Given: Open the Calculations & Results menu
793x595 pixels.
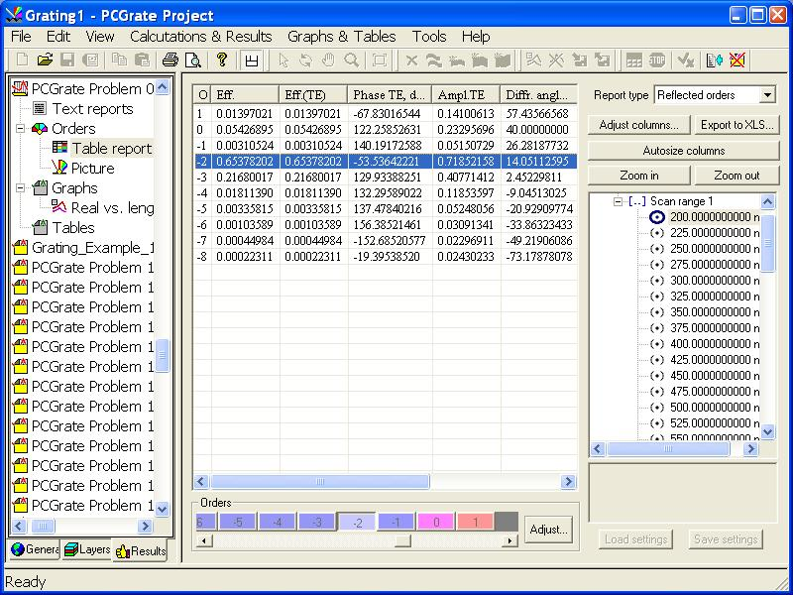Looking at the screenshot, I should tap(201, 37).
